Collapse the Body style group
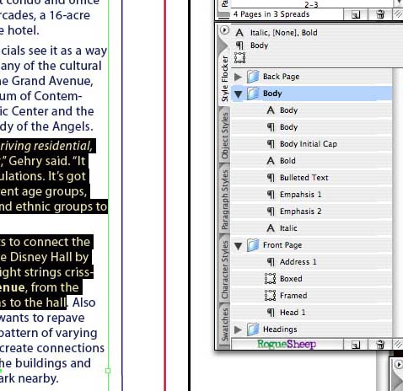The image size is (403, 391). [239, 94]
